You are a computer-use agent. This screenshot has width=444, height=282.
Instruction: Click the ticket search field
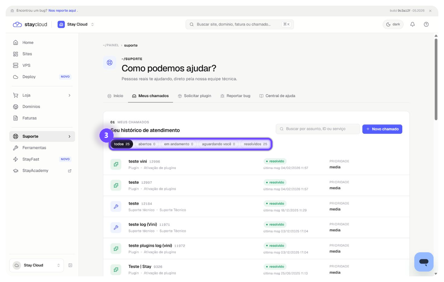(x=318, y=129)
